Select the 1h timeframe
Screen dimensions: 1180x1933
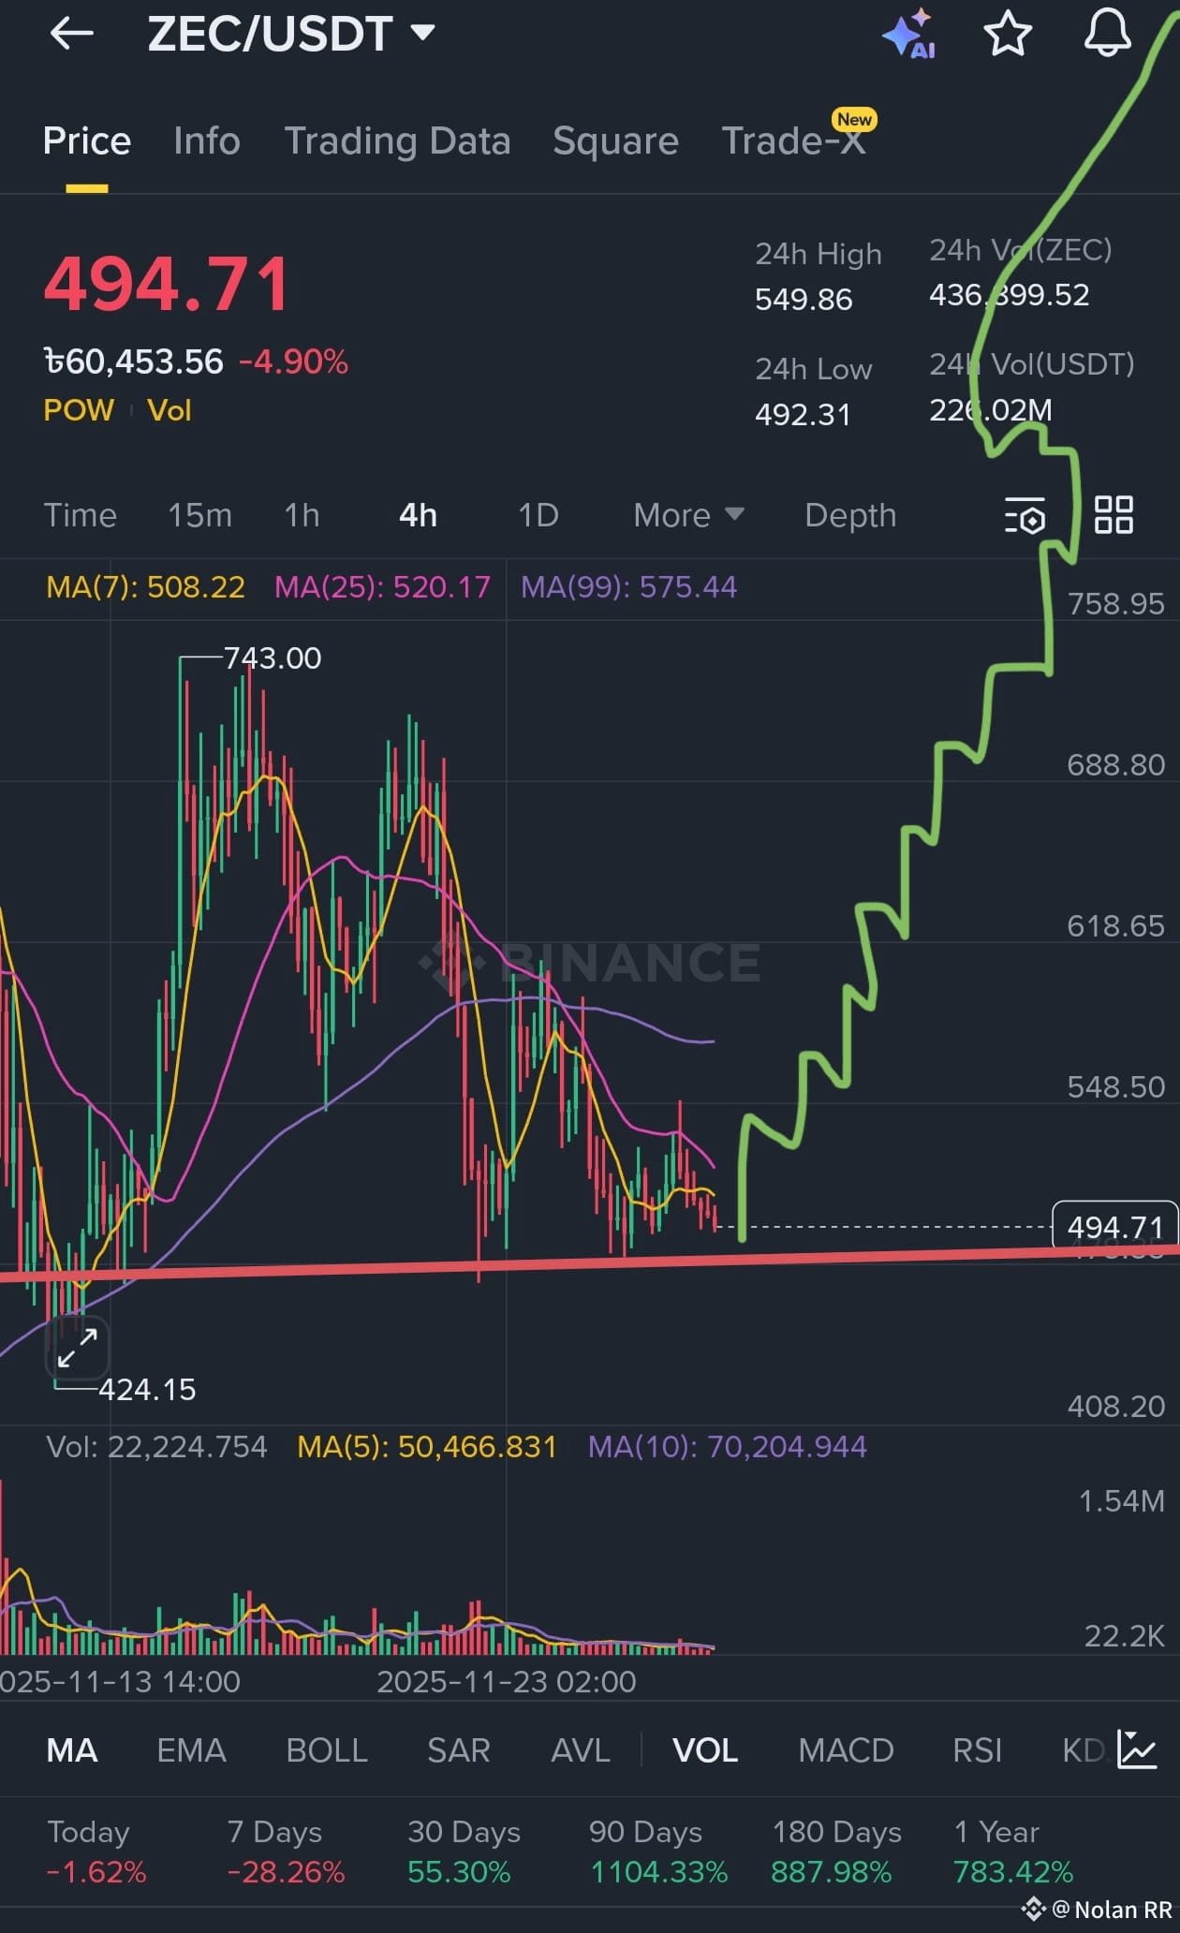[302, 515]
